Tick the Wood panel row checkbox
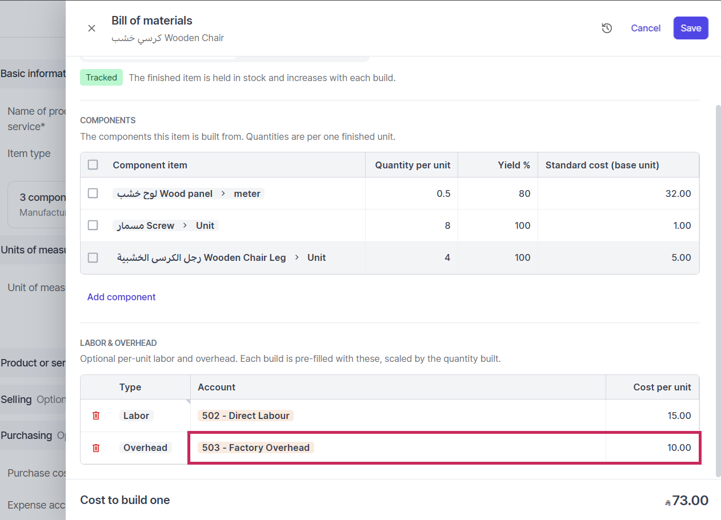 point(93,194)
